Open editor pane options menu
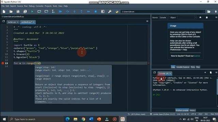This screenshot has width=218, height=122. tap(147, 21)
